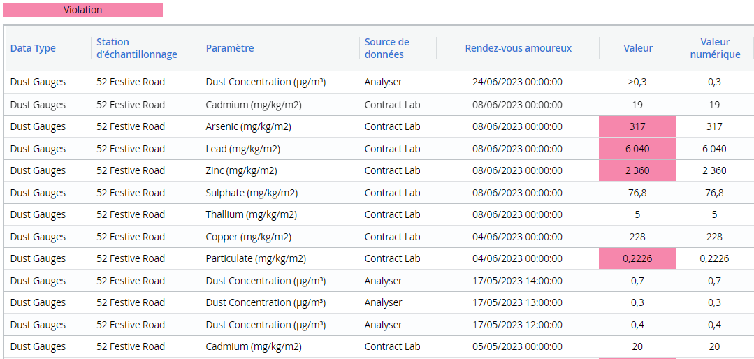754x359 pixels.
Task: Click the Paramètre column header
Action: pos(230,48)
